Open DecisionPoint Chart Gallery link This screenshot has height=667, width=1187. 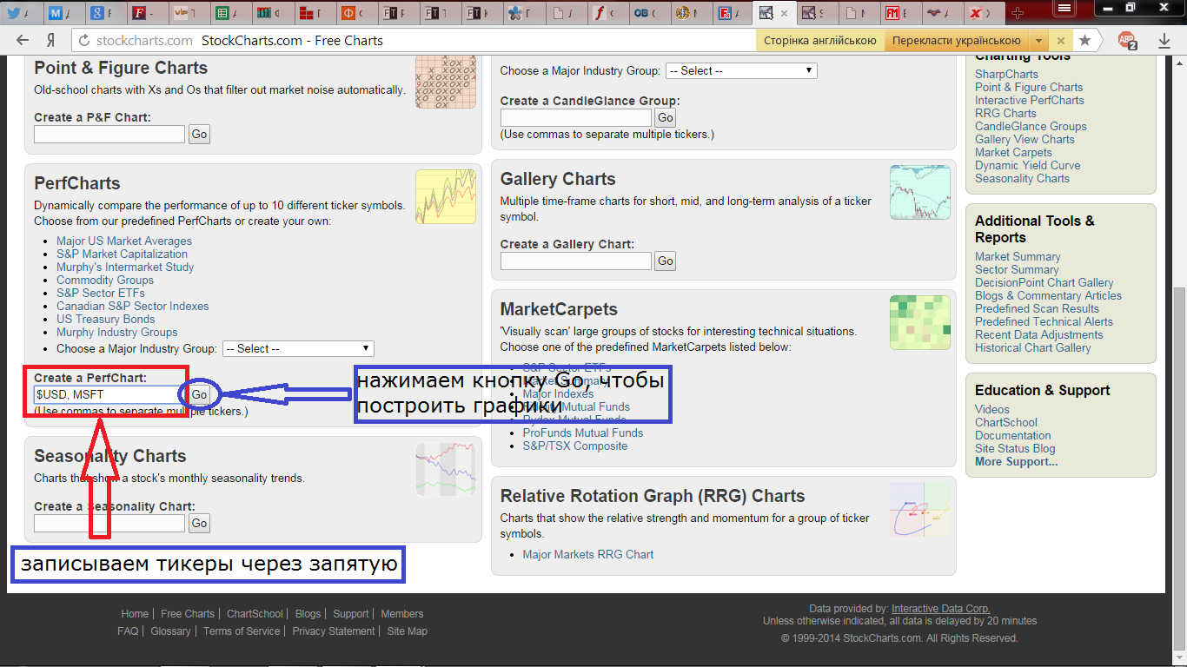point(1044,282)
